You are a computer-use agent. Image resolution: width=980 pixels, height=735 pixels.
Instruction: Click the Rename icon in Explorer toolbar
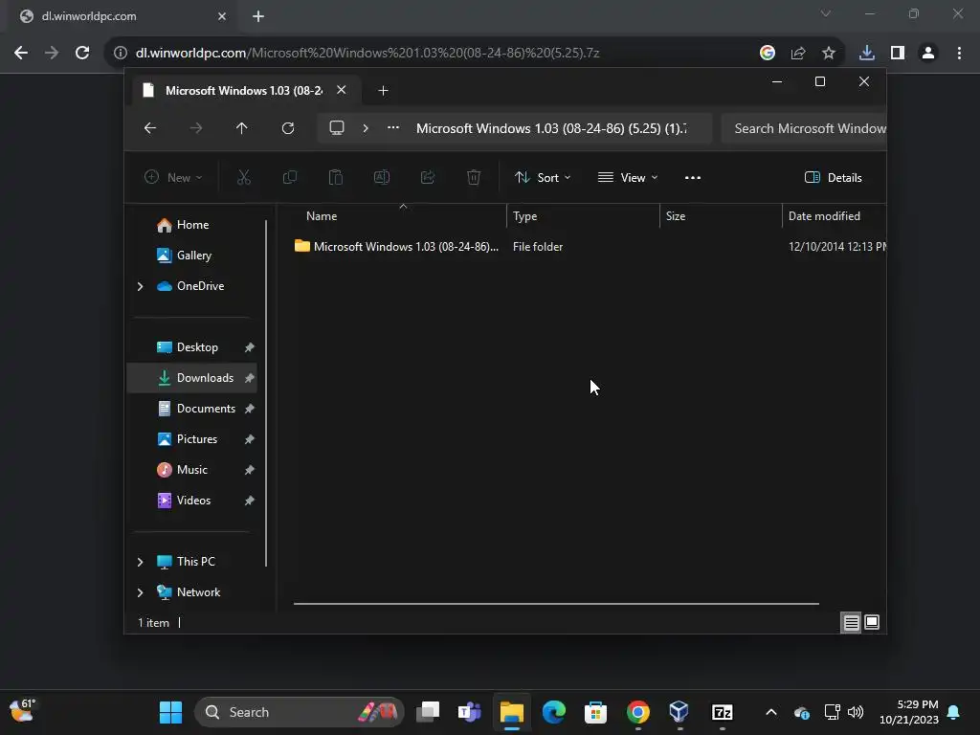pyautogui.click(x=381, y=177)
